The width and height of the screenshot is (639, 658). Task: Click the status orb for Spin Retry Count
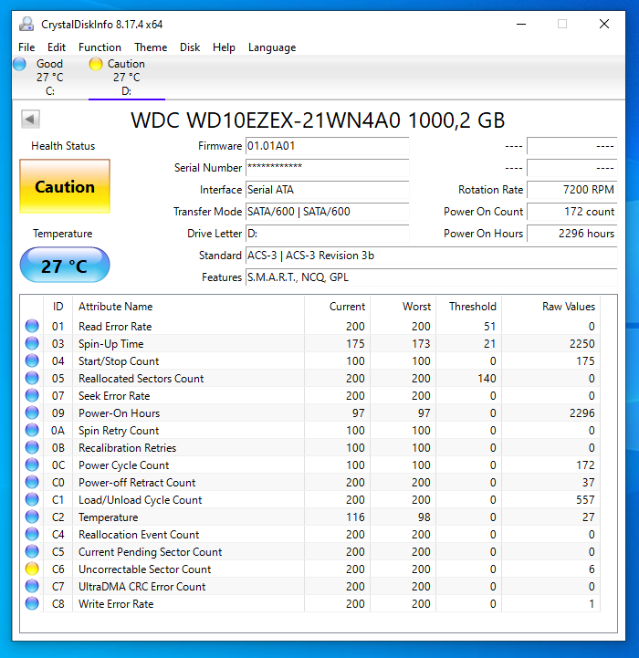pyautogui.click(x=32, y=430)
